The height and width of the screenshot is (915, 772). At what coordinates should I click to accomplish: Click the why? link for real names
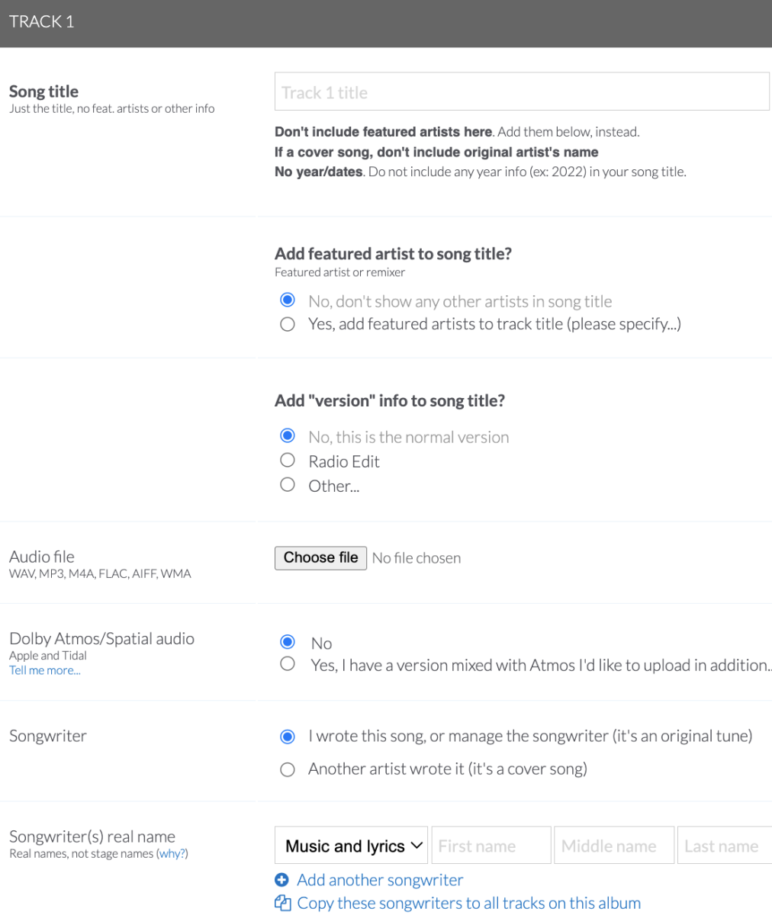point(172,854)
